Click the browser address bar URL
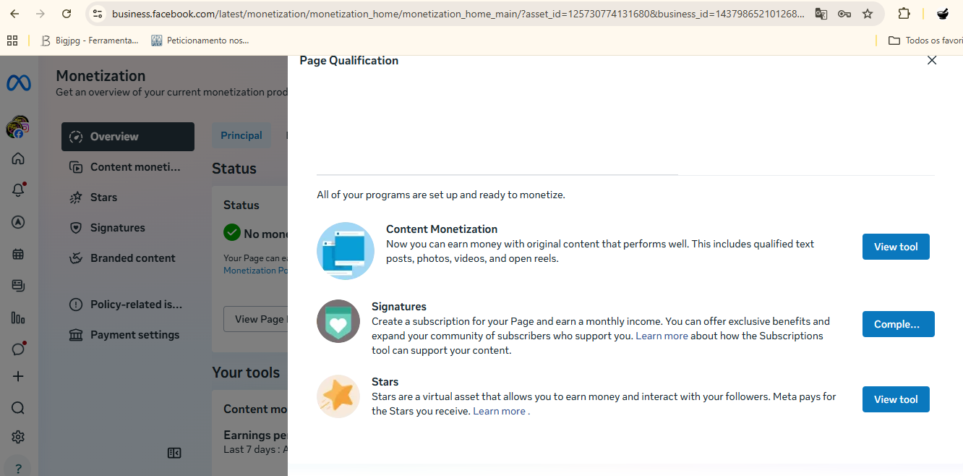The image size is (963, 476). (458, 14)
